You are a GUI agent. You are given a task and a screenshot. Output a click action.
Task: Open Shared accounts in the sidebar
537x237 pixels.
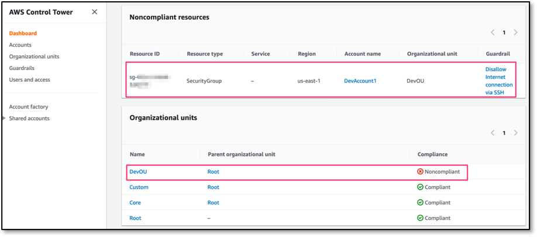click(29, 118)
